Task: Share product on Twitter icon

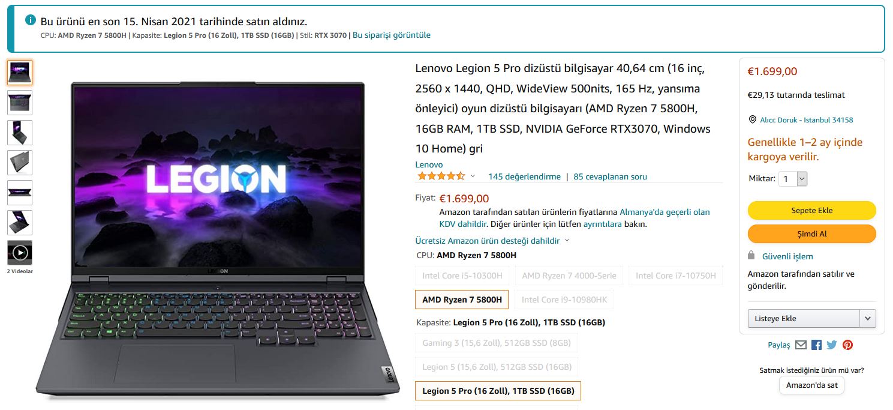Action: [831, 345]
